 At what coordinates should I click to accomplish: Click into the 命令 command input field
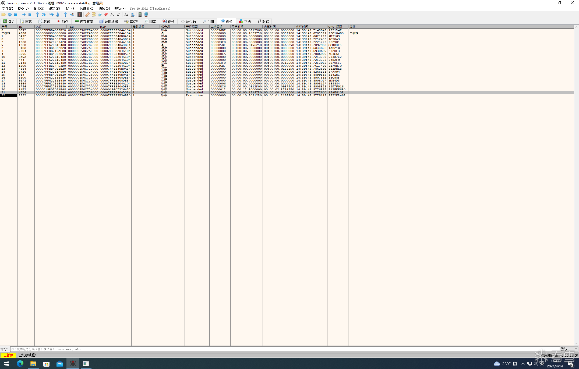tap(285, 349)
